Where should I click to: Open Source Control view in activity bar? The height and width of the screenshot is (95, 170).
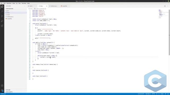click(2, 16)
